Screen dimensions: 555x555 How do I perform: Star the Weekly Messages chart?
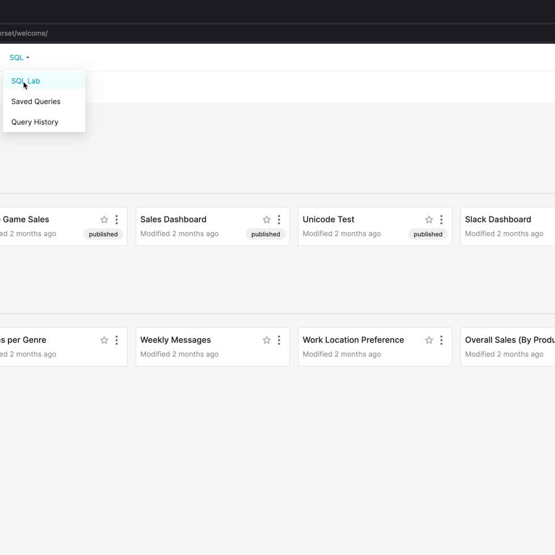point(266,340)
